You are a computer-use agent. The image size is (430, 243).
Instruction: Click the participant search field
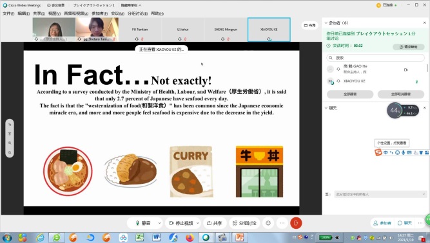pos(376,58)
